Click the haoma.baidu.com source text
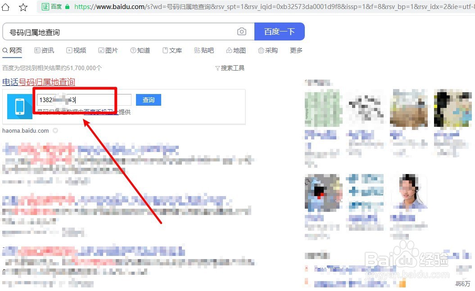475x291 pixels. pos(26,131)
